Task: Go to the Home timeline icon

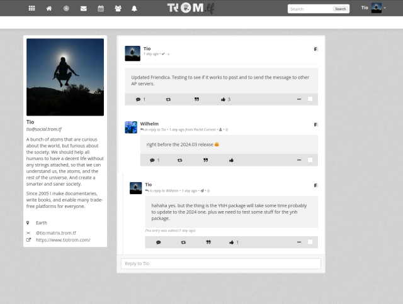Action: coord(49,8)
